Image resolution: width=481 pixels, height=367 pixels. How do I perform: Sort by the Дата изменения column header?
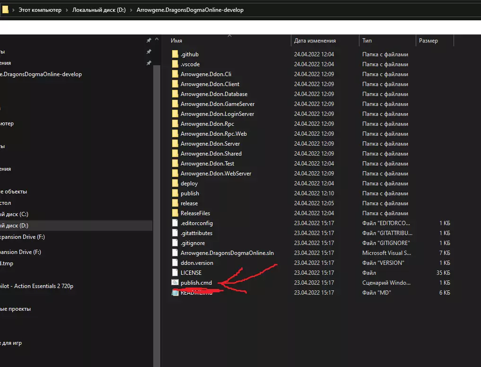coord(315,41)
